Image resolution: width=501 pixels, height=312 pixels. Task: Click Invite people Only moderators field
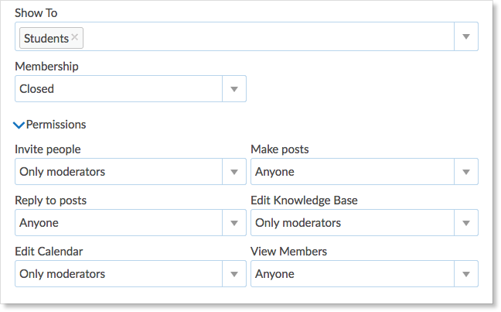coord(116,172)
